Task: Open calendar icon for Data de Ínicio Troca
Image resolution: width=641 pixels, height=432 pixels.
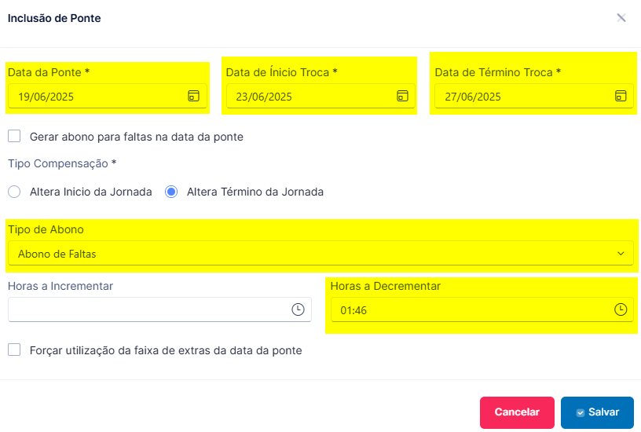Action: click(402, 96)
